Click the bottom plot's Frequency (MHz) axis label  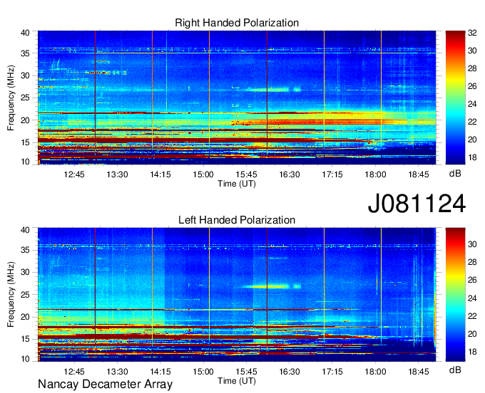(11, 295)
